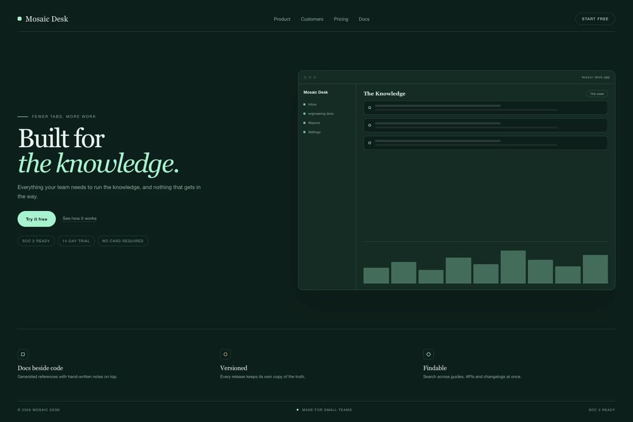633x422 pixels.
Task: Click the Findable feature heading
Action: click(435, 368)
